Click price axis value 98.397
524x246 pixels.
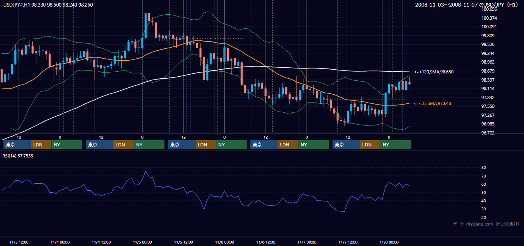488,80
